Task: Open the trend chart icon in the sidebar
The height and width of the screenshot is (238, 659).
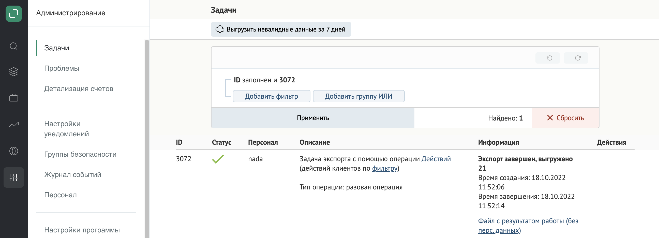Action: [x=13, y=124]
